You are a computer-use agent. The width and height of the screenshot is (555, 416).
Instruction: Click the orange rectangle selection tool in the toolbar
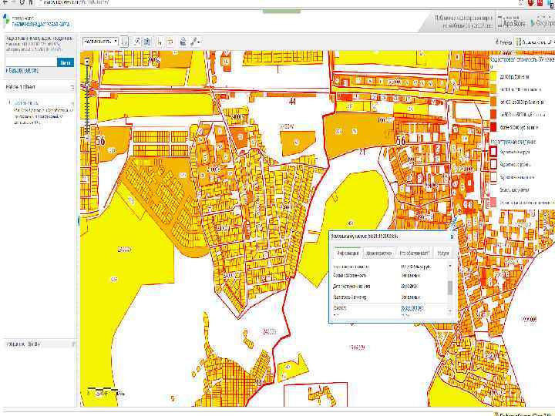pyautogui.click(x=170, y=42)
